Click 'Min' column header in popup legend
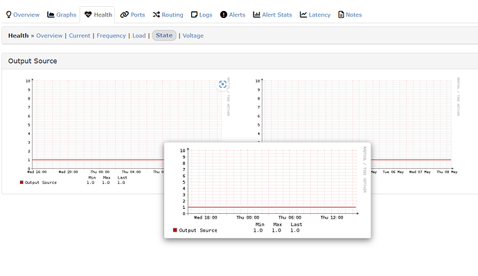The width and height of the screenshot is (478, 276). (260, 224)
